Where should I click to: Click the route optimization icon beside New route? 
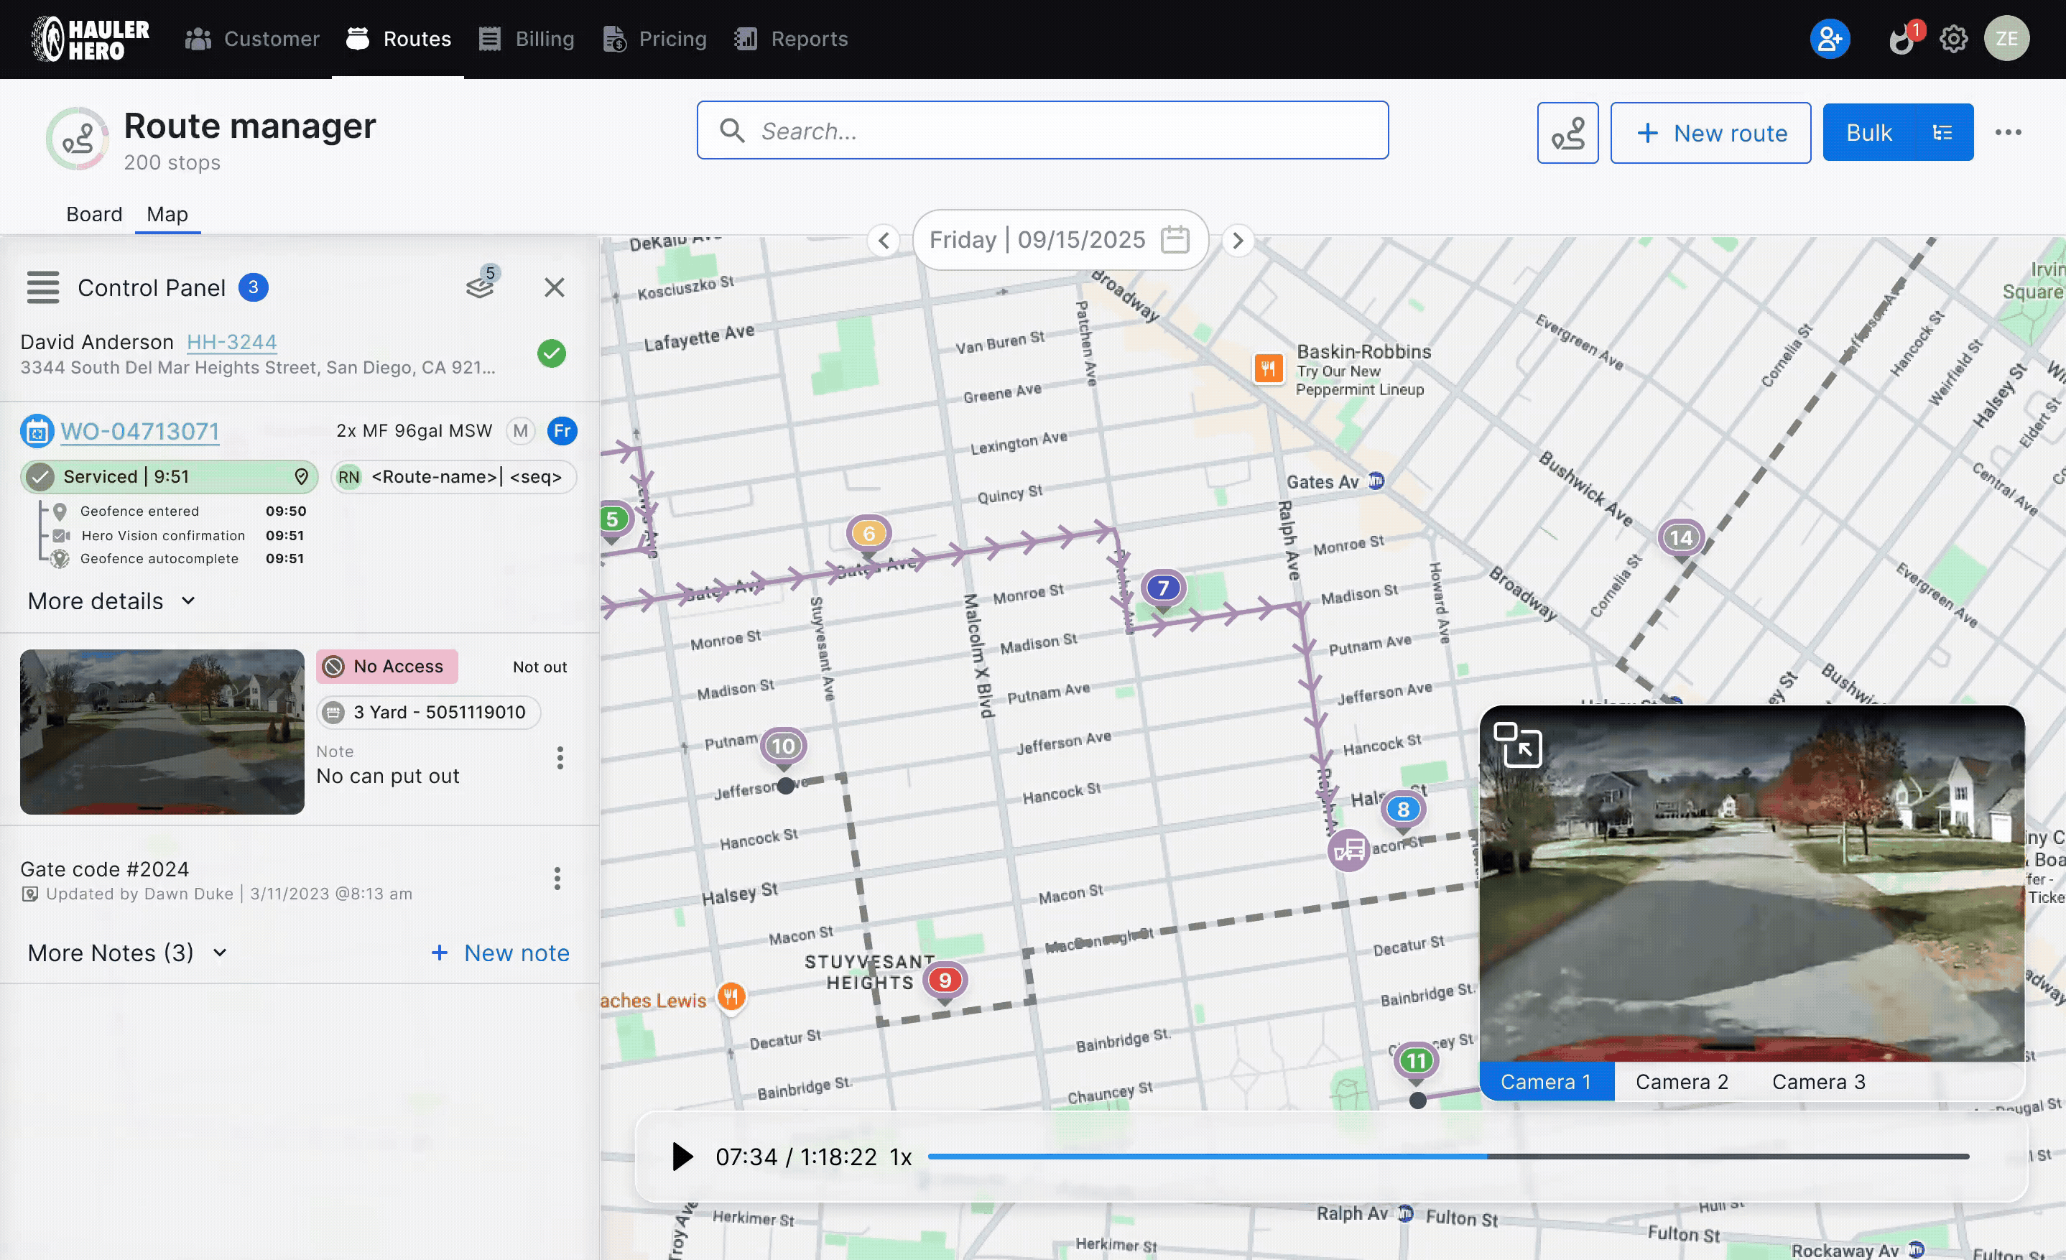tap(1568, 131)
